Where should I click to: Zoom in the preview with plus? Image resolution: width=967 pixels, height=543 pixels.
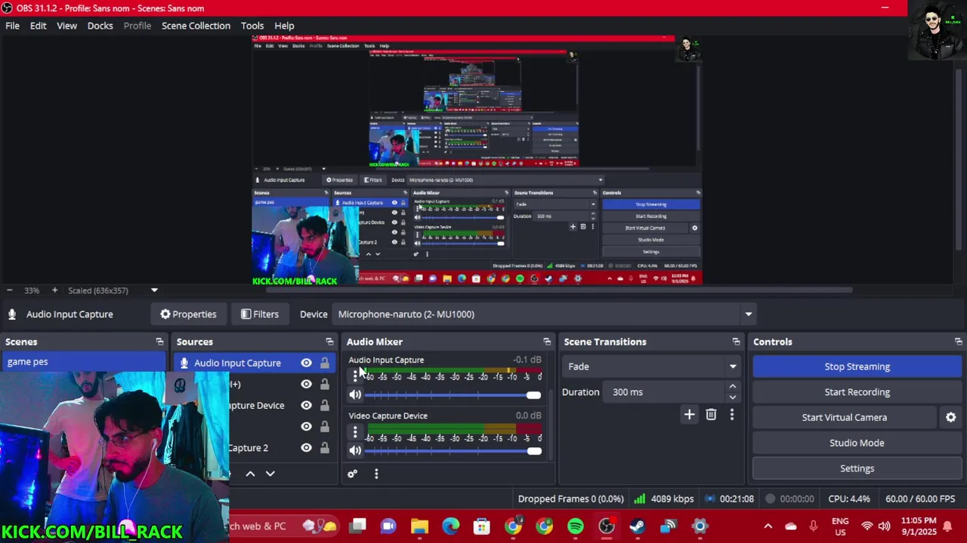pyautogui.click(x=54, y=290)
